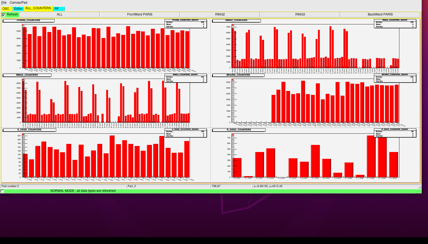Switch to the OSC tab
428x244 pixels.
pyautogui.click(x=6, y=9)
